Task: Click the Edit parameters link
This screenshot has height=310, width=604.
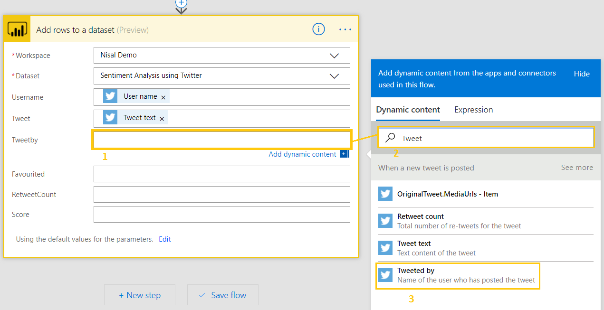Action: tap(165, 239)
